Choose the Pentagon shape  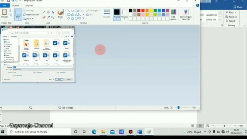(73, 18)
